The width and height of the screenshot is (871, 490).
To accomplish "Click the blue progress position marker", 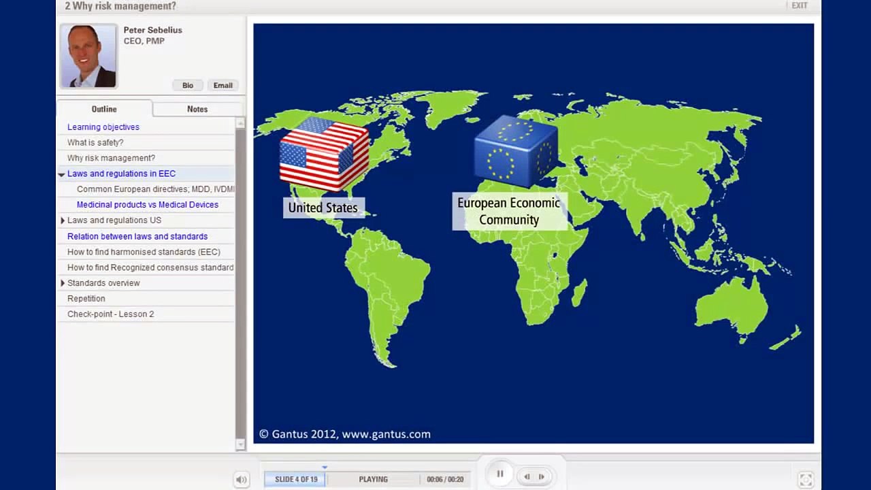I will point(325,468).
